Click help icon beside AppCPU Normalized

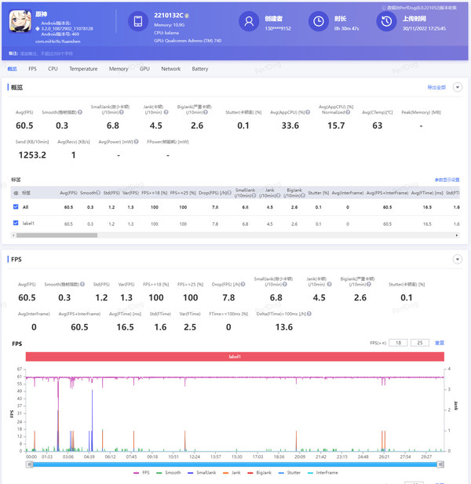click(348, 112)
